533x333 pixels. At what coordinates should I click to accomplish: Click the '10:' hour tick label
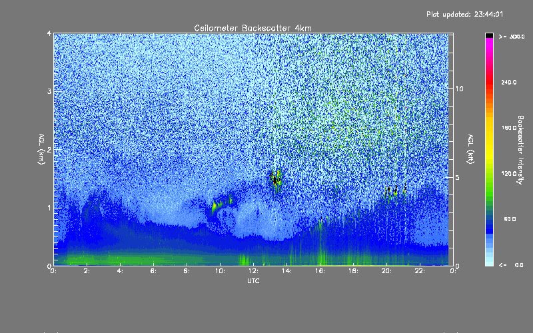point(221,271)
